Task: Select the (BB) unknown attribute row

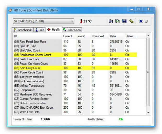Action: coord(75,77)
